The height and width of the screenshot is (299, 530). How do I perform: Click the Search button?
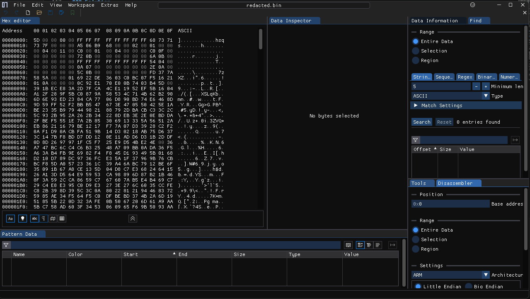tap(422, 122)
